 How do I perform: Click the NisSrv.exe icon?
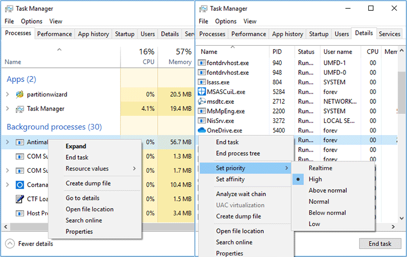click(x=202, y=121)
